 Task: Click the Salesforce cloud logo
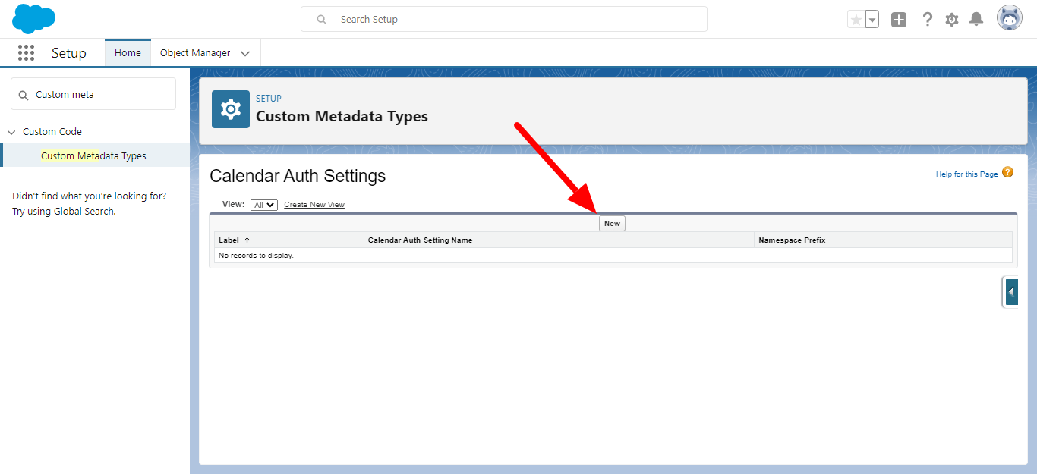(x=34, y=19)
